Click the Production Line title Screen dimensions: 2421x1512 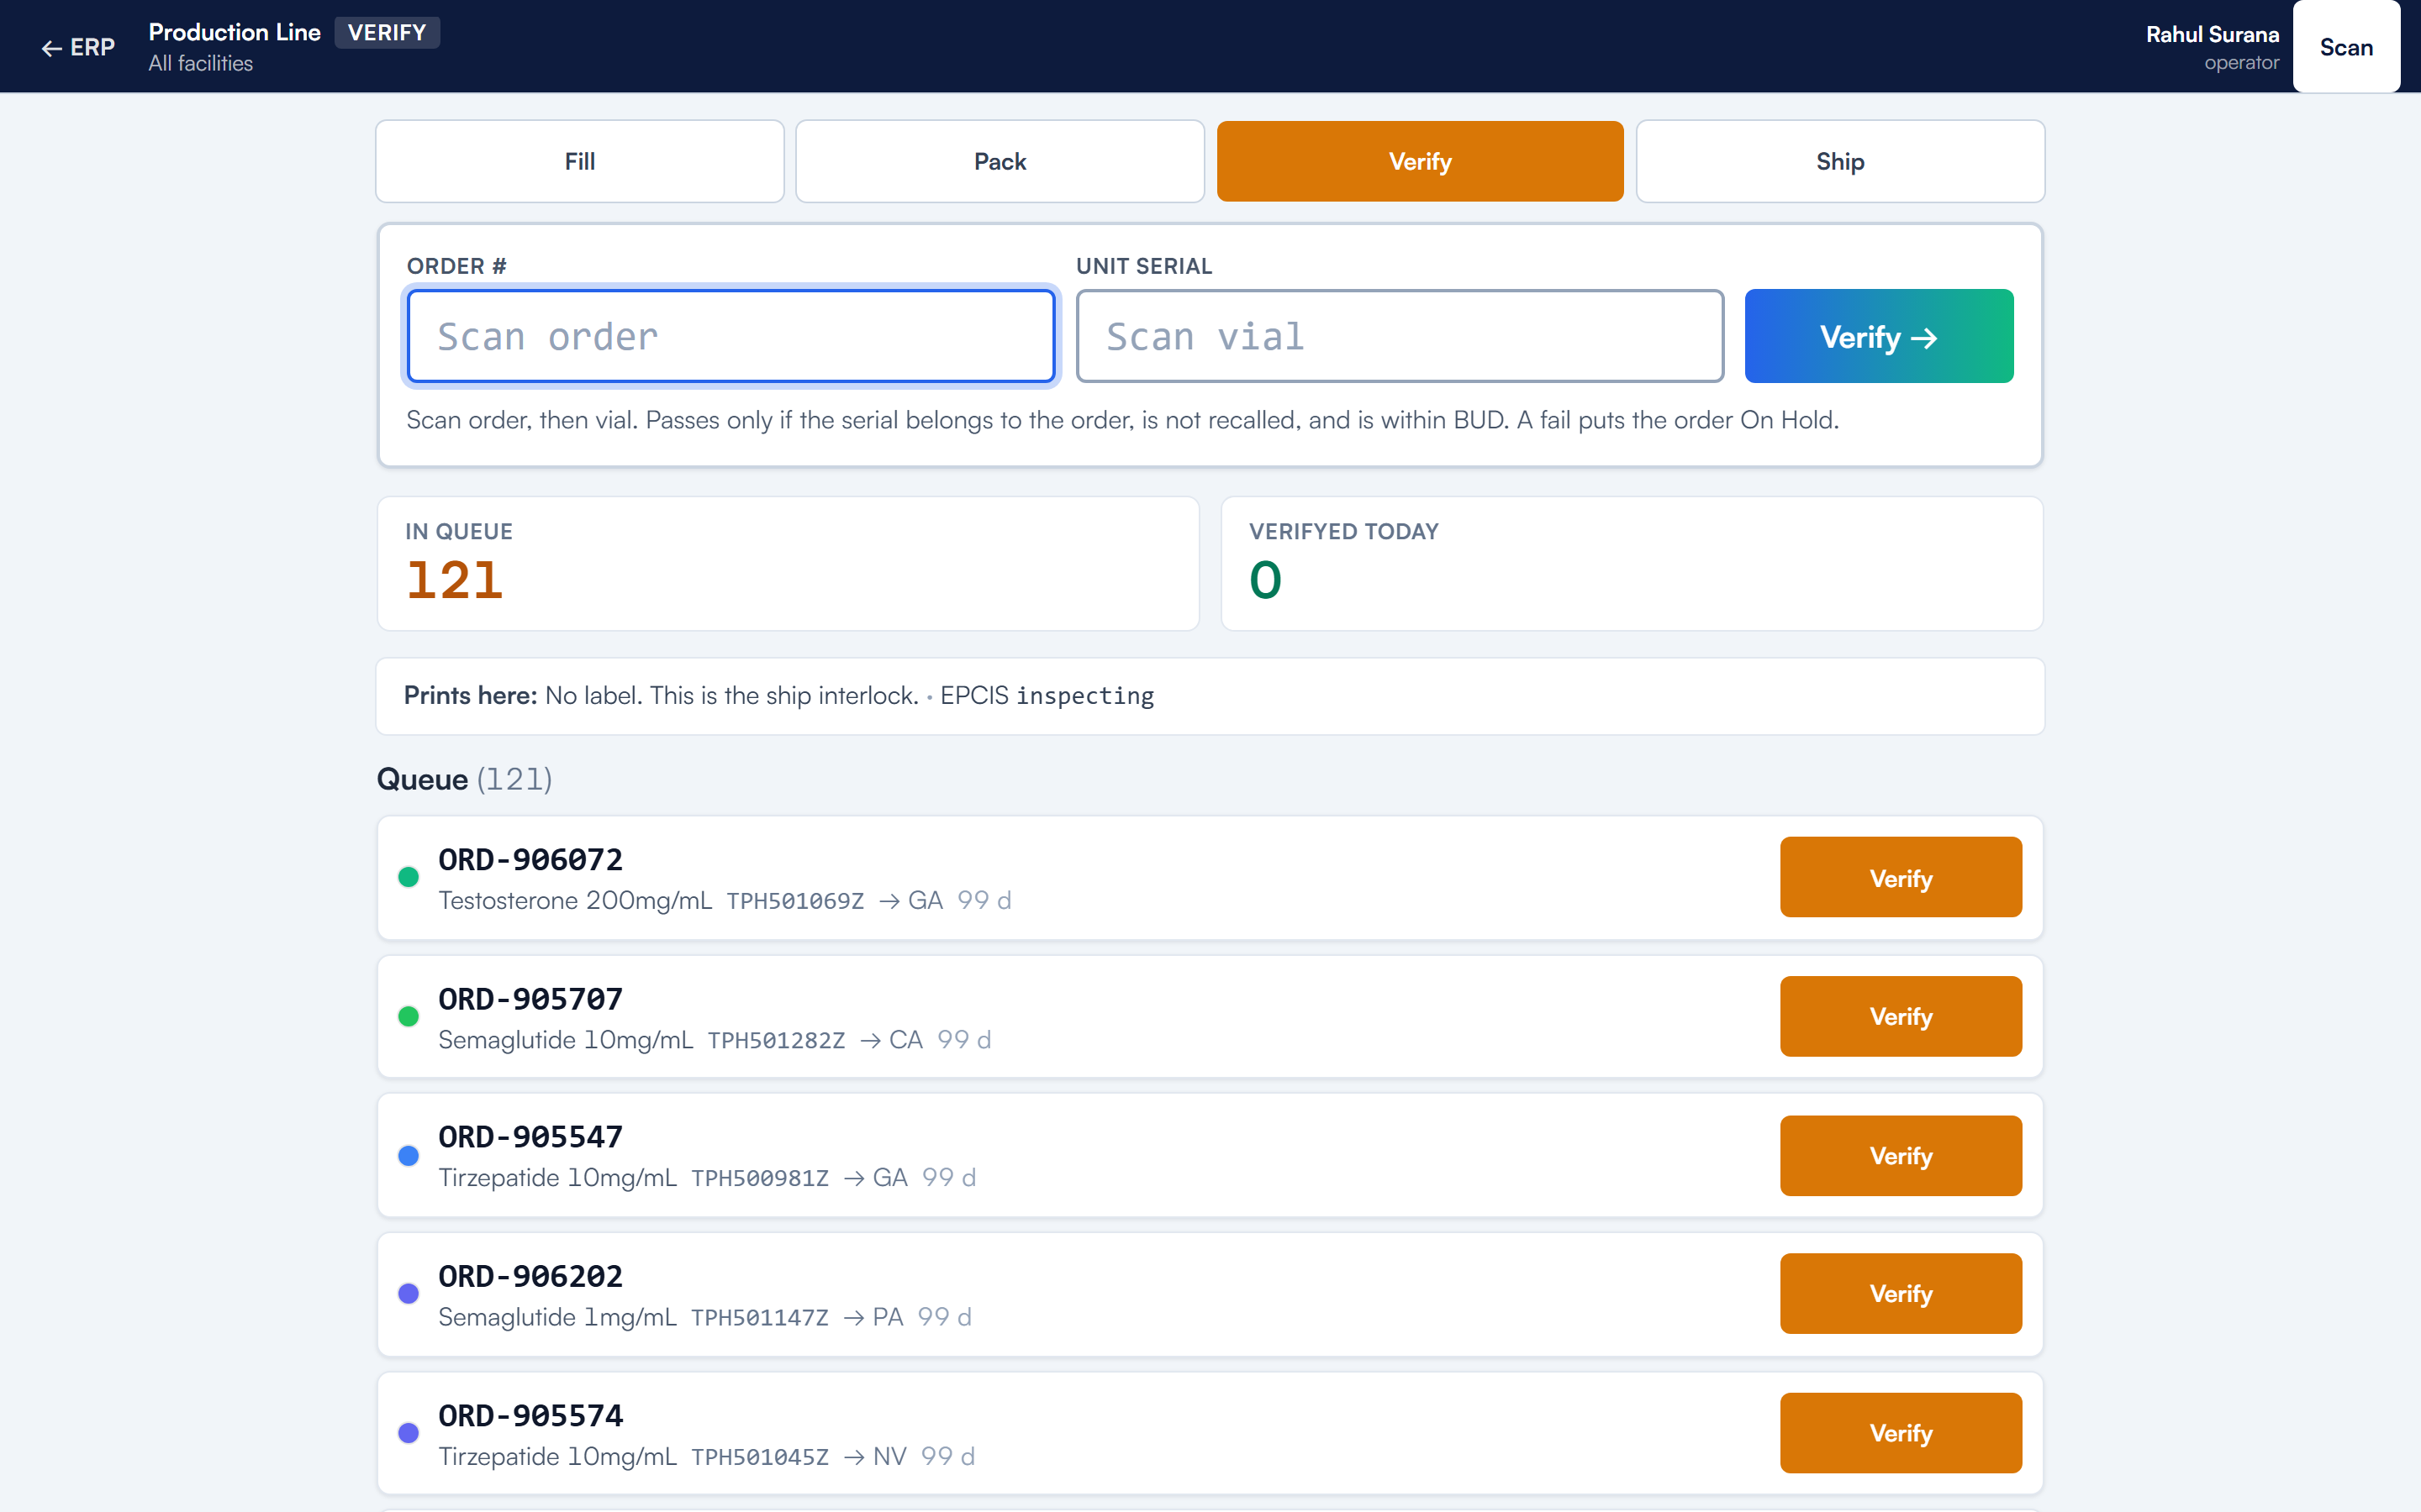pyautogui.click(x=234, y=32)
